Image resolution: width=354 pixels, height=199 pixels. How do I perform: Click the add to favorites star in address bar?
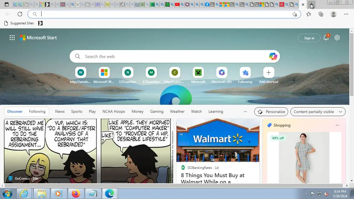coord(295,14)
